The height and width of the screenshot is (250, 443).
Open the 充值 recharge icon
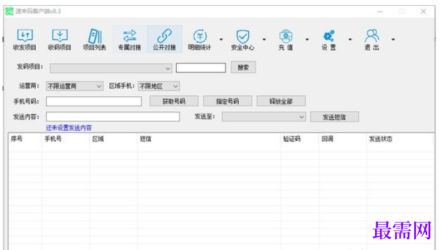[x=286, y=40]
